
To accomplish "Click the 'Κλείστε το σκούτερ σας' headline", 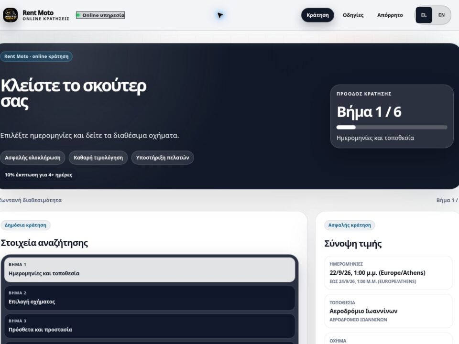I will (73, 94).
